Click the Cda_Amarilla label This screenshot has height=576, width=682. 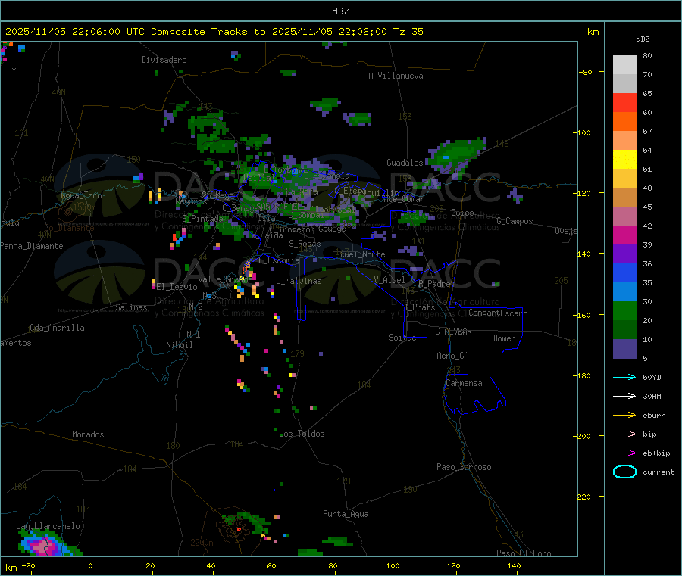coord(57,328)
